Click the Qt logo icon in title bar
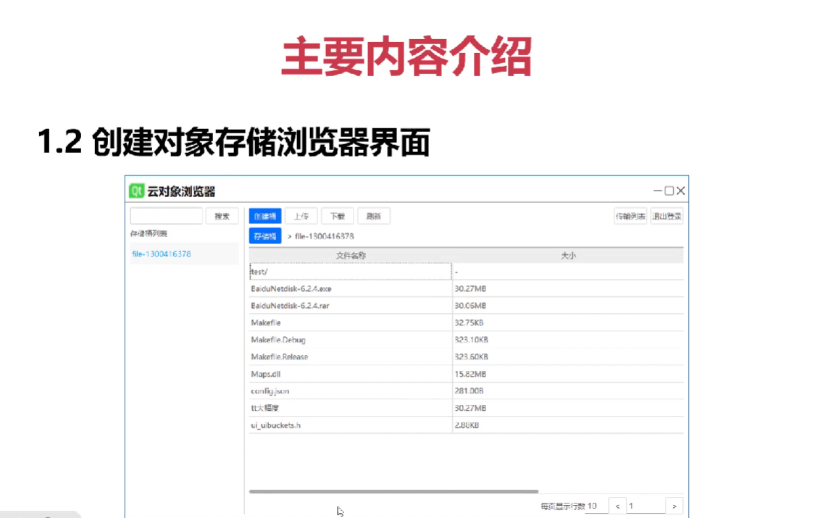 (137, 191)
